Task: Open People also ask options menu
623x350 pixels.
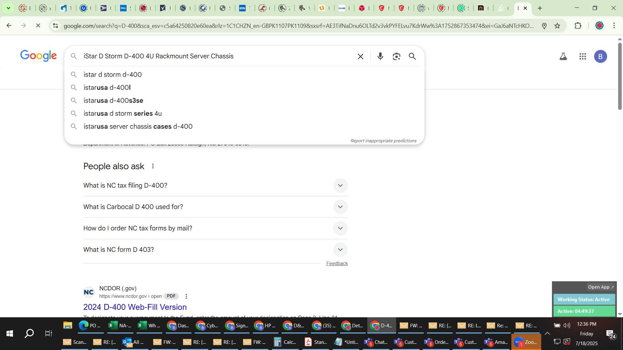Action: click(x=153, y=166)
